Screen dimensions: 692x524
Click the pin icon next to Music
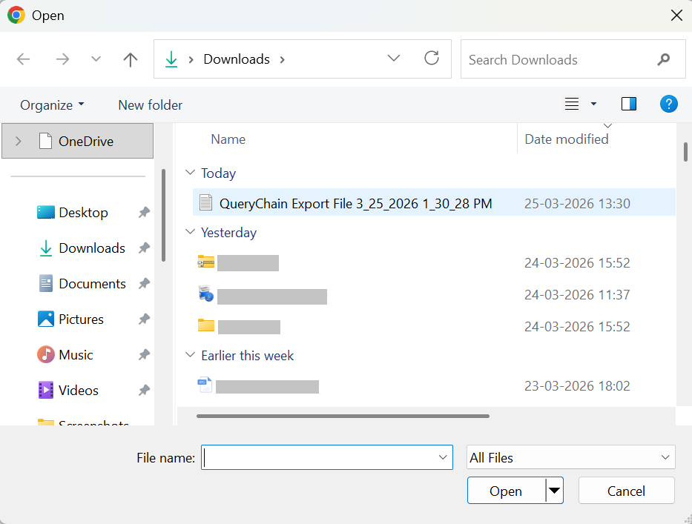point(144,355)
